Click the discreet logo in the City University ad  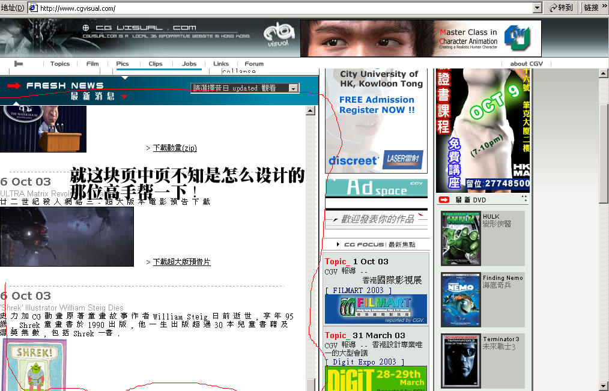click(353, 160)
